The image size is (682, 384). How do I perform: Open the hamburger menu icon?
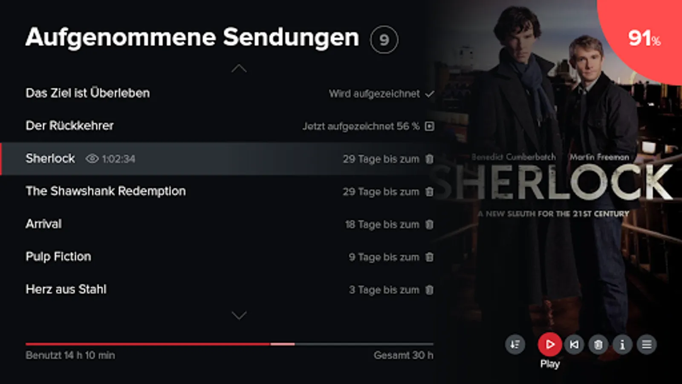coord(647,344)
